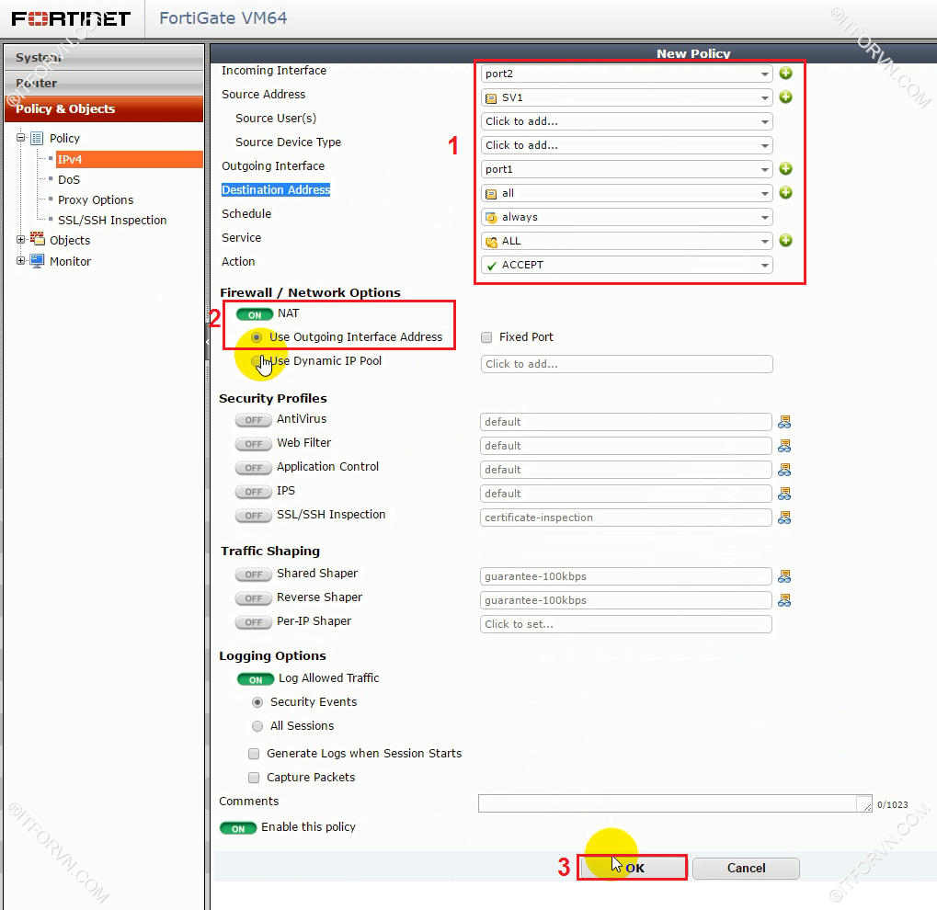Expand the Objects tree node
Viewport: 937px width, 910px height.
coord(21,240)
